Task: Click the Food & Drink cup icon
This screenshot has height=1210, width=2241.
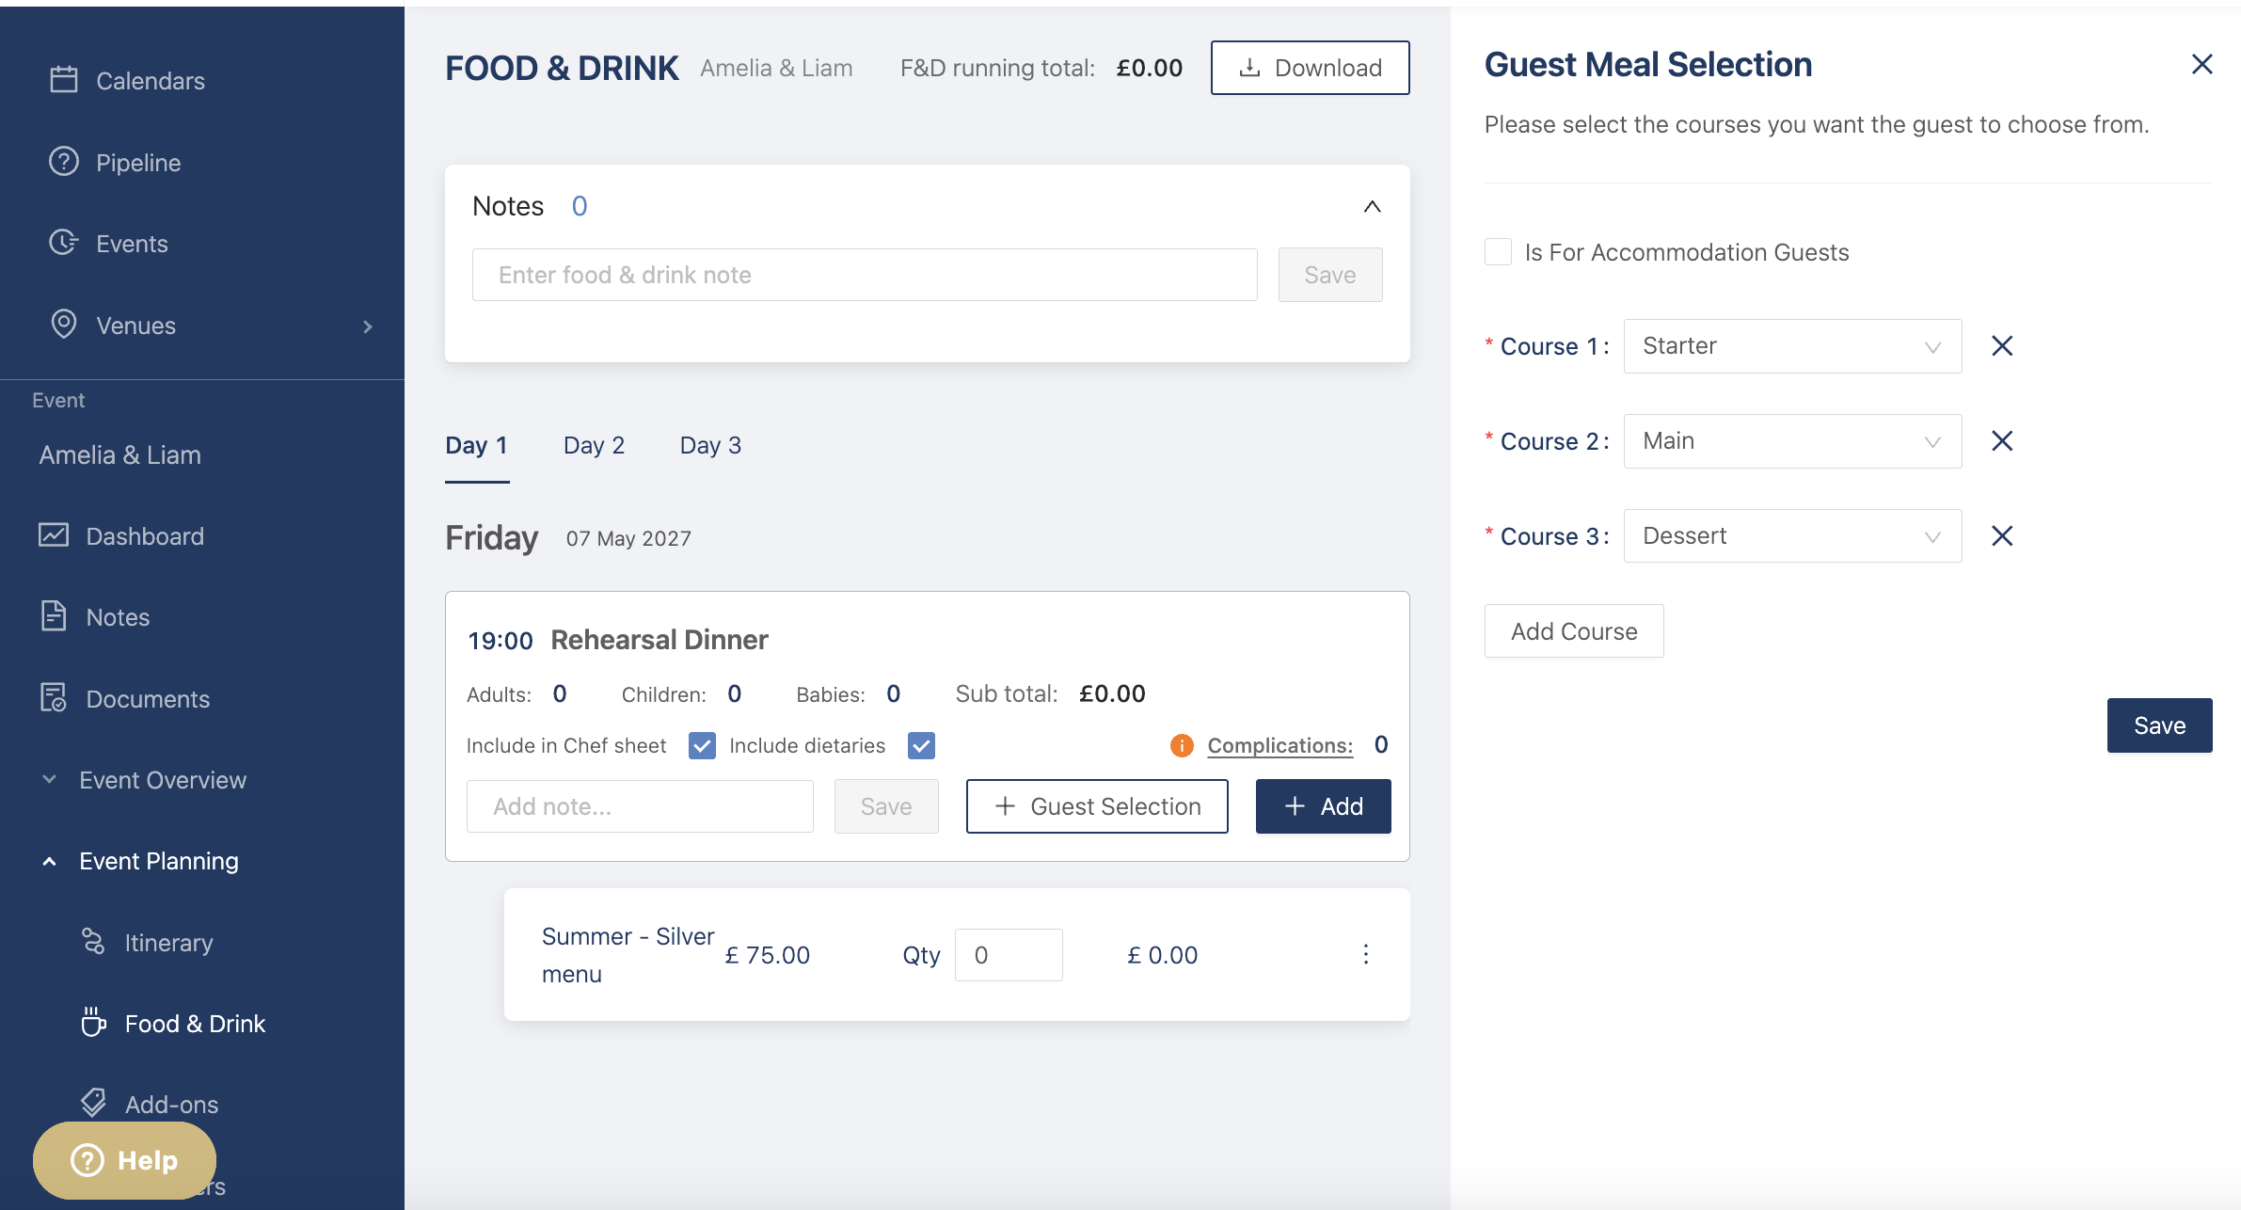Action: tap(93, 1023)
